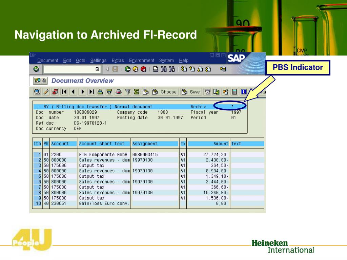Click the amount 10.240,00-

(x=216, y=193)
